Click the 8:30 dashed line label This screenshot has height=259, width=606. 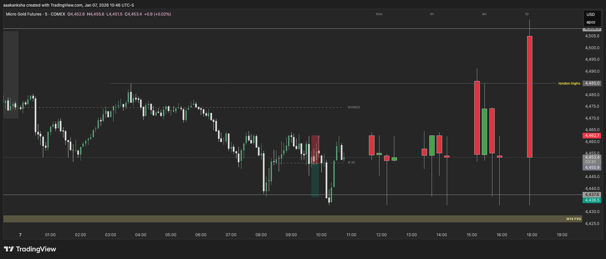click(351, 163)
